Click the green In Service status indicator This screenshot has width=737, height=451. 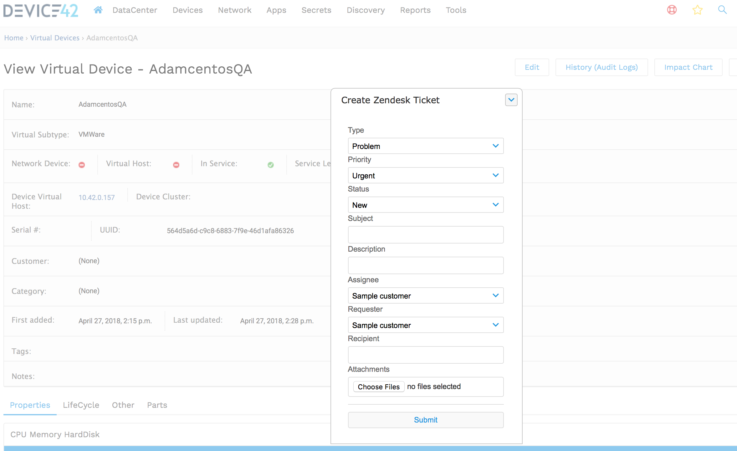coord(271,165)
